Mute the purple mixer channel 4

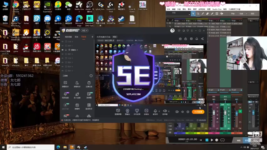(217, 108)
